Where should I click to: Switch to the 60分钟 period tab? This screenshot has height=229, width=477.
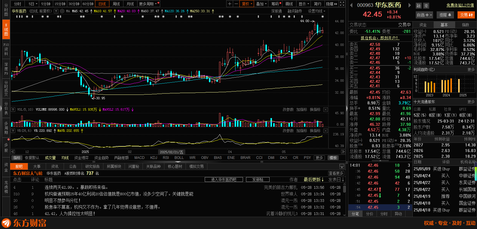click(x=88, y=4)
